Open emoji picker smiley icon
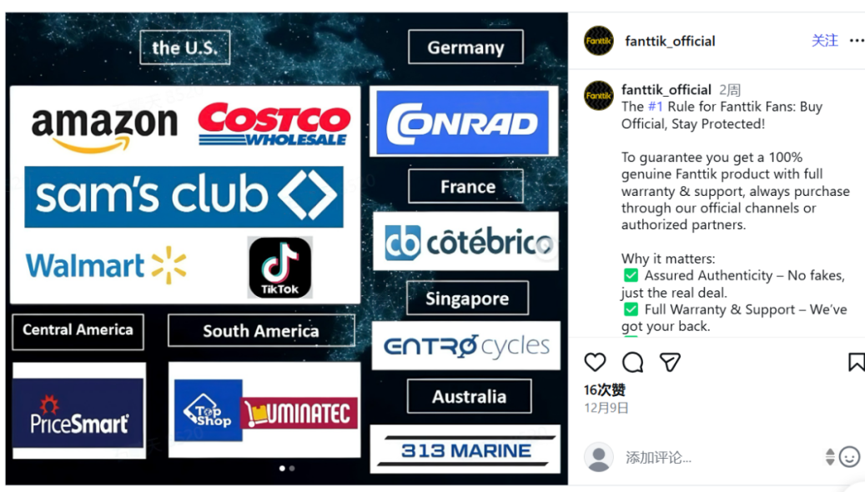This screenshot has width=865, height=492. pos(849,457)
